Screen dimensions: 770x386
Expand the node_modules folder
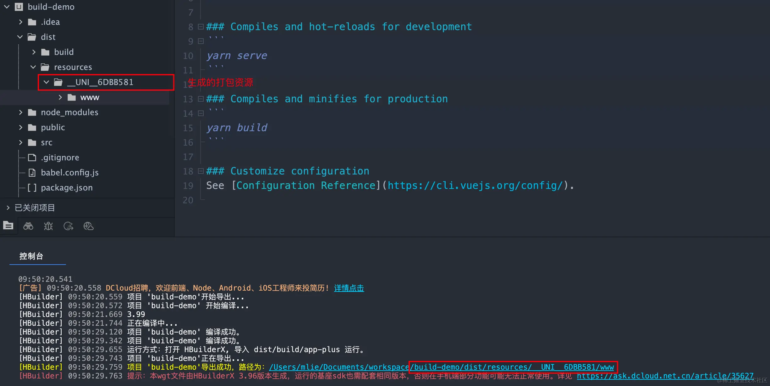tap(21, 112)
